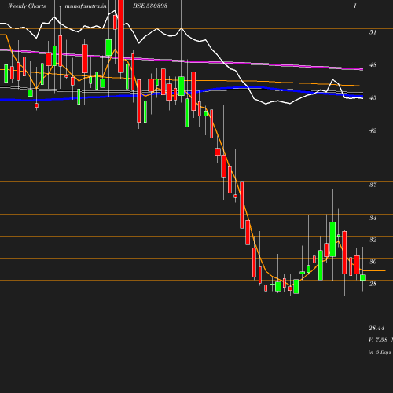The image size is (393, 393).
Task: Click the 28.44 closing price value
Action: click(x=376, y=328)
